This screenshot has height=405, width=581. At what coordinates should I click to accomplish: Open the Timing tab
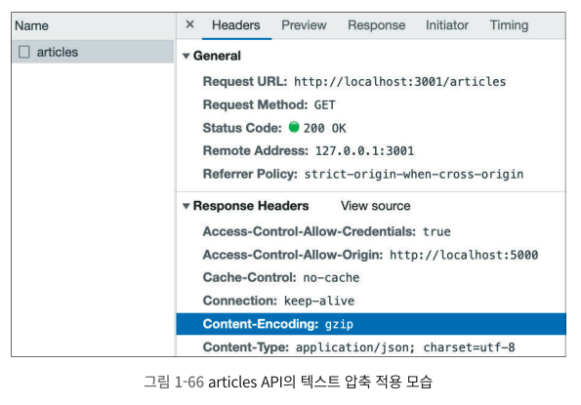coord(509,25)
